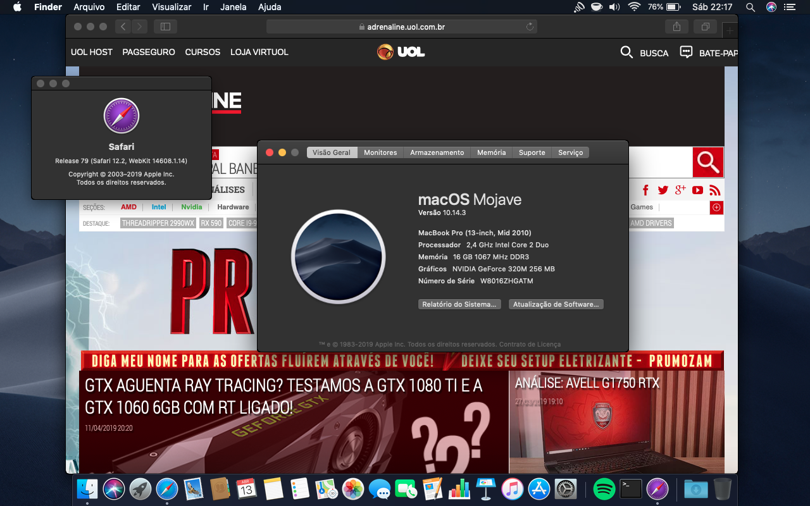The image size is (810, 506).
Task: Click the UOL logo
Action: [x=401, y=52]
